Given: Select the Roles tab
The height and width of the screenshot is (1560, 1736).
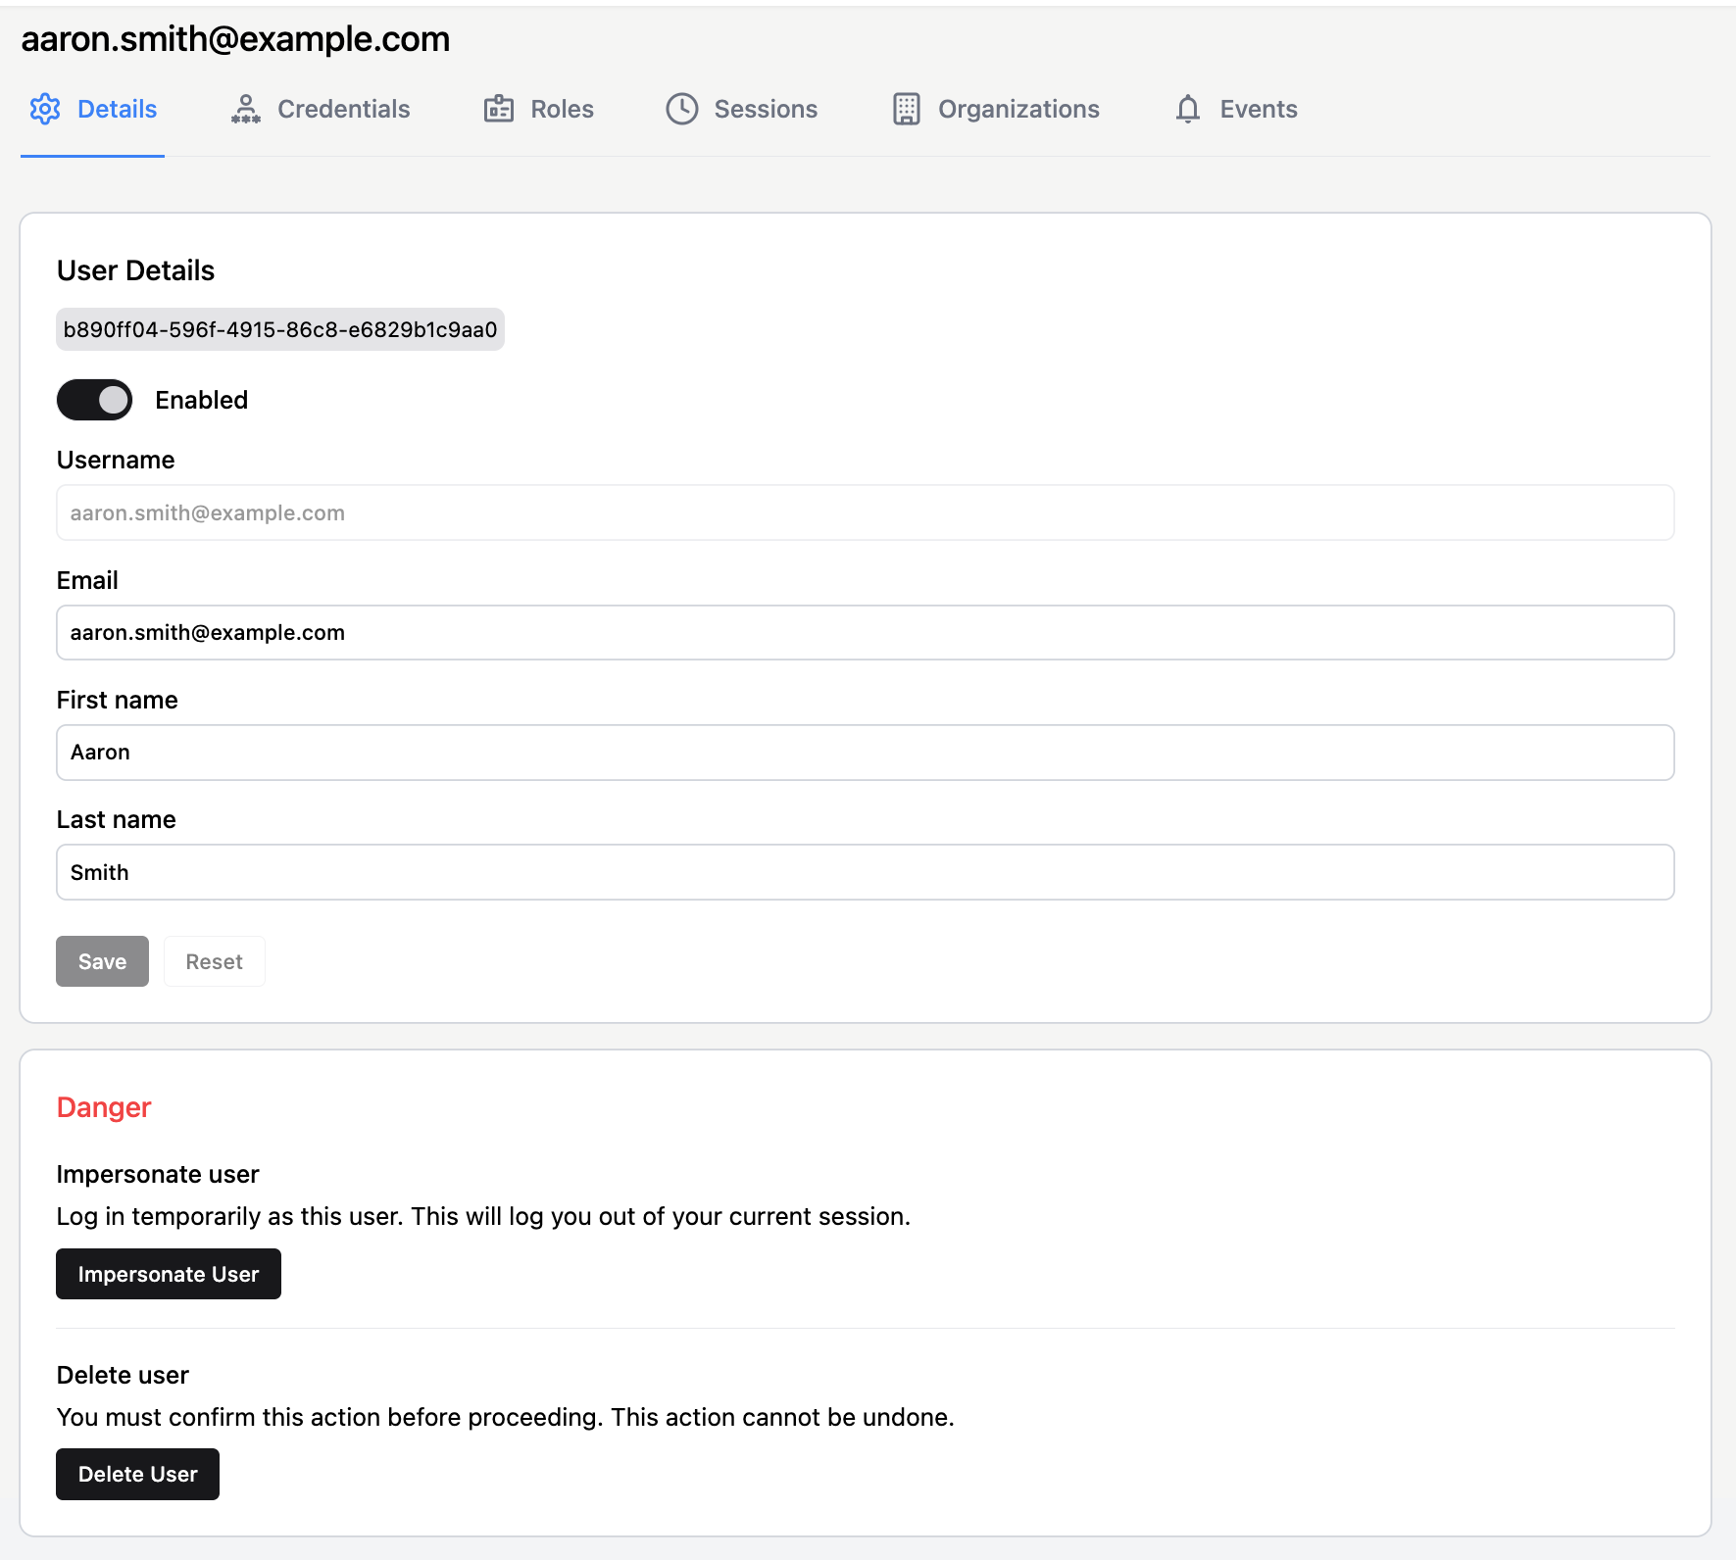Looking at the screenshot, I should tap(561, 109).
